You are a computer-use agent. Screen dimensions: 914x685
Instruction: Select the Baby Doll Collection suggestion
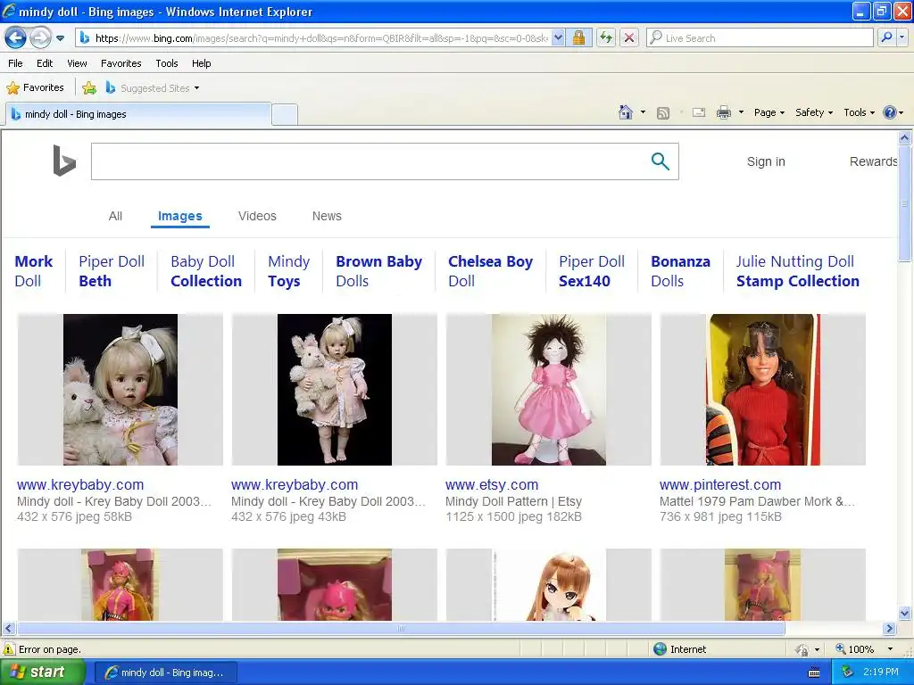coord(206,271)
